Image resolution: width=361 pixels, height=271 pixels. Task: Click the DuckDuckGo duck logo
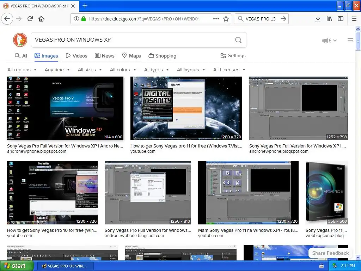pyautogui.click(x=20, y=40)
